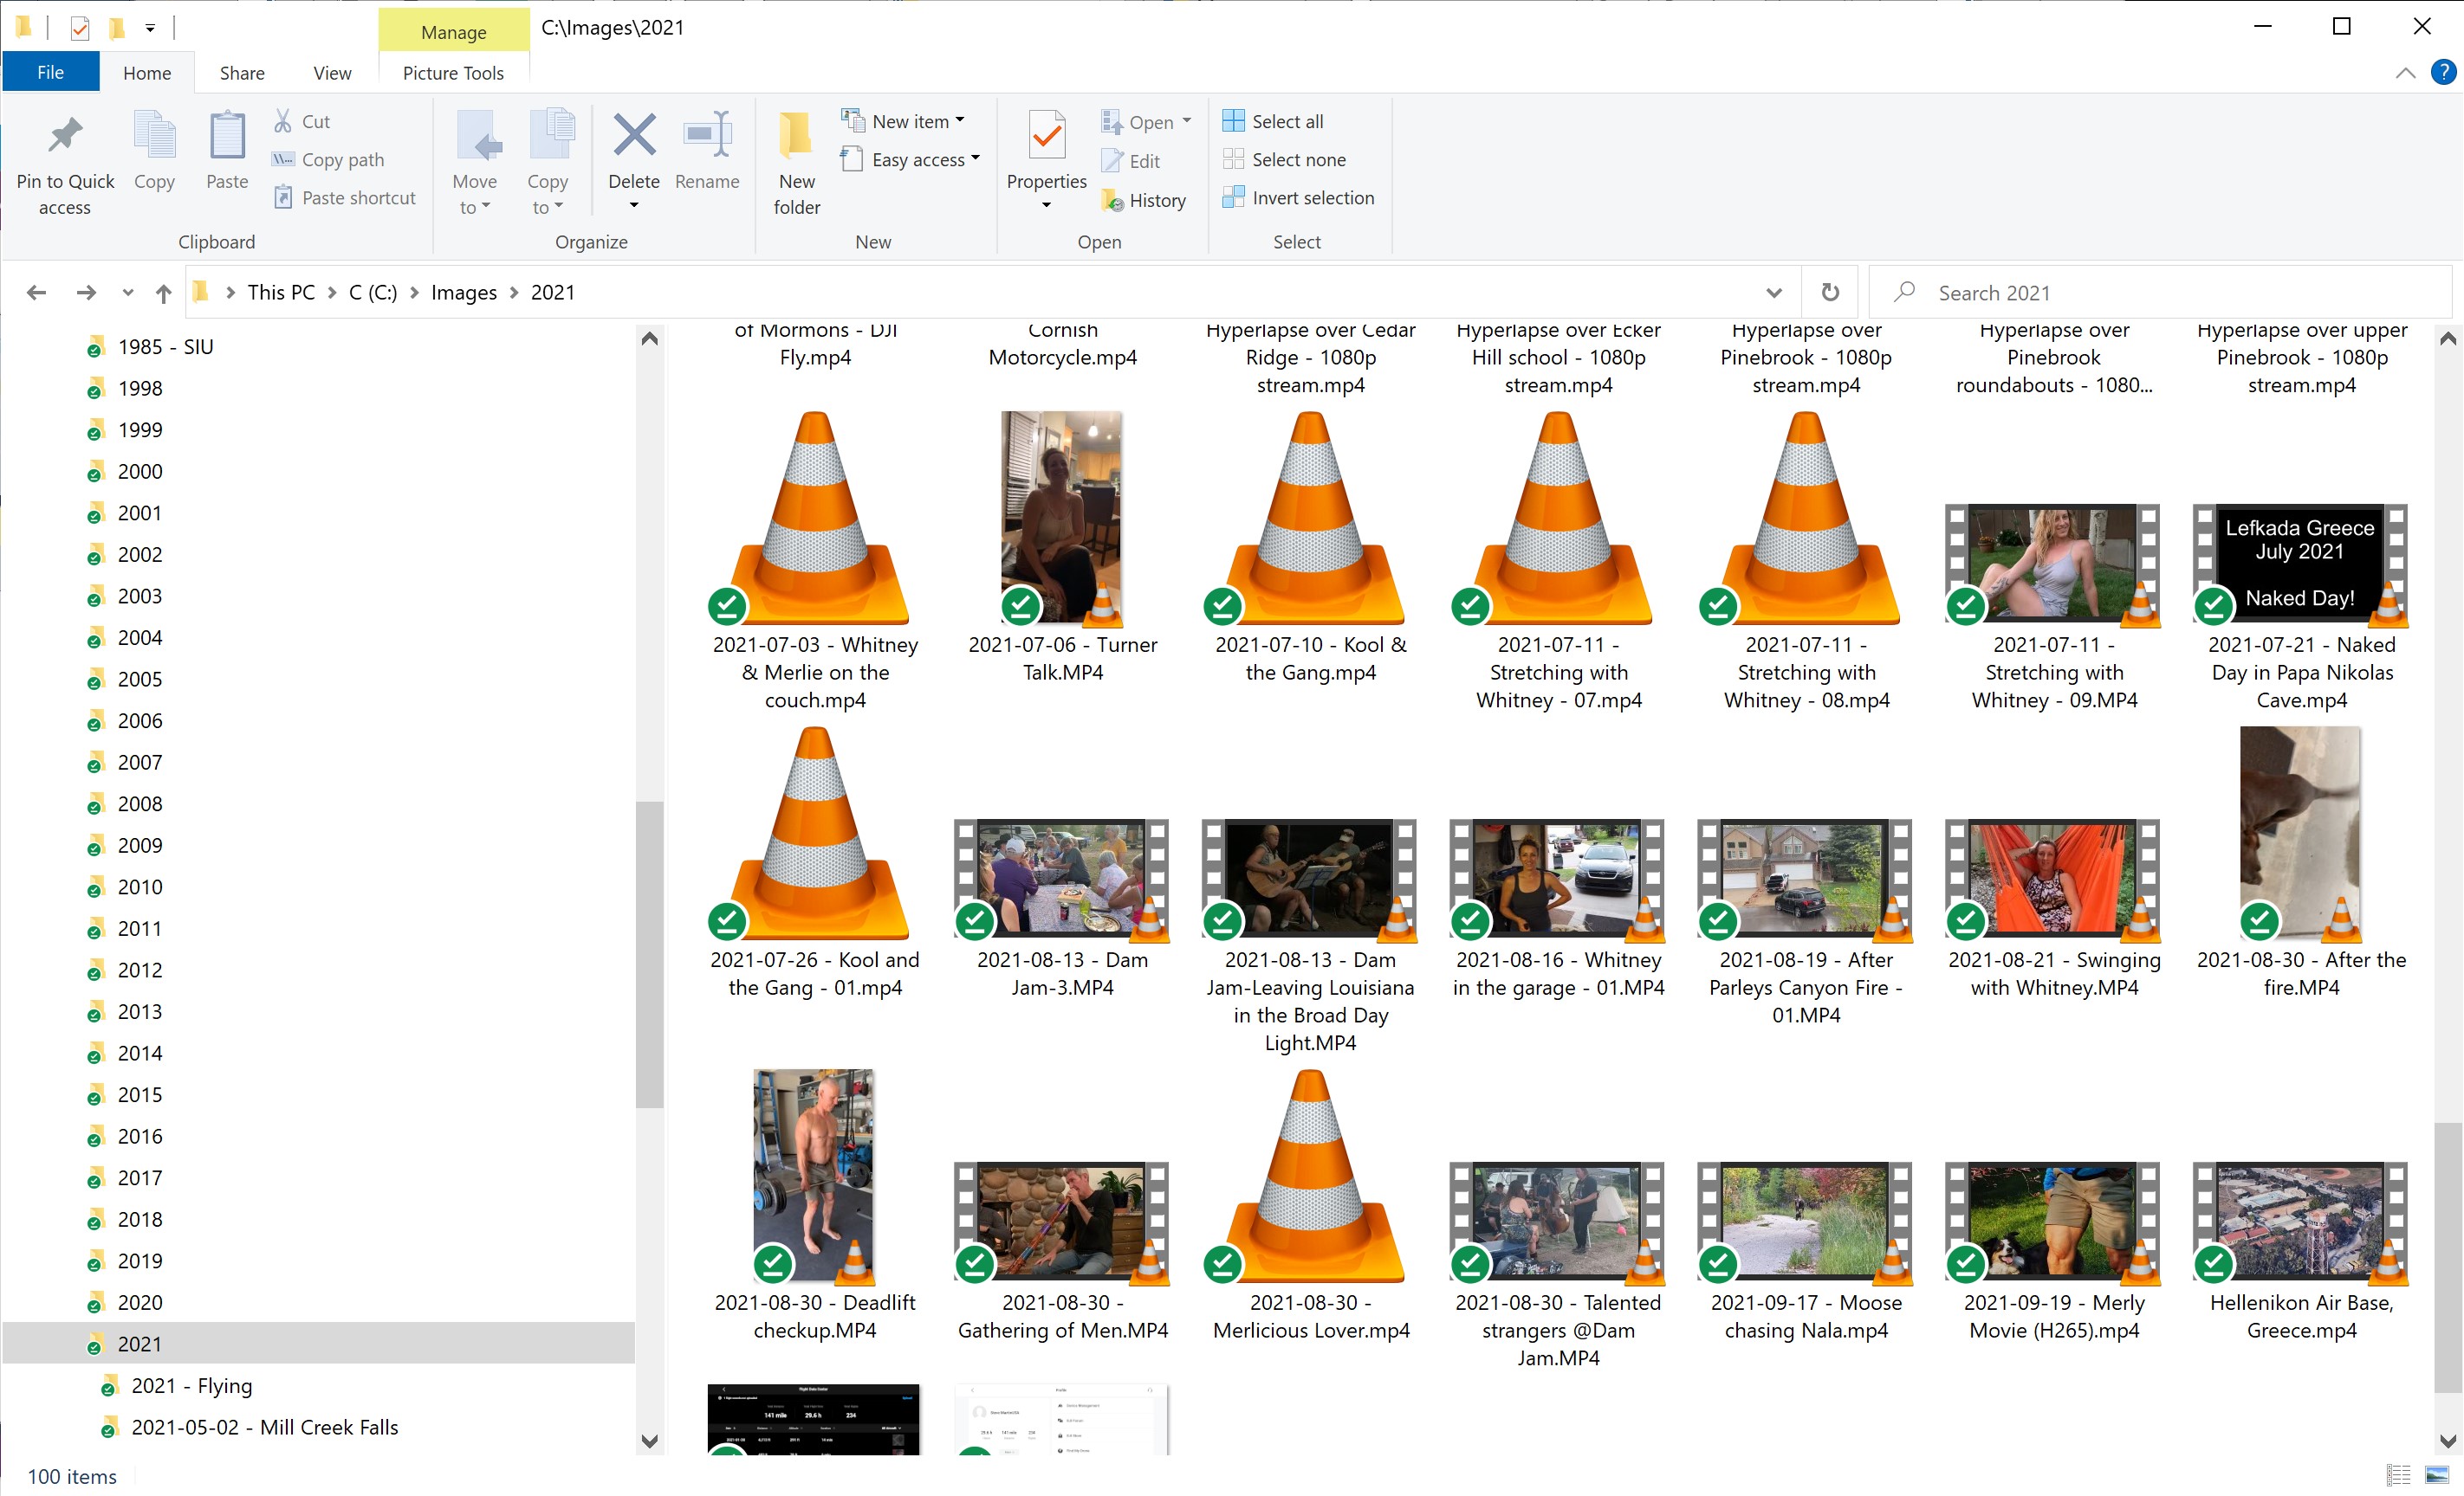The width and height of the screenshot is (2464, 1496).
Task: Click Invert selection
Action: pyautogui.click(x=1298, y=197)
